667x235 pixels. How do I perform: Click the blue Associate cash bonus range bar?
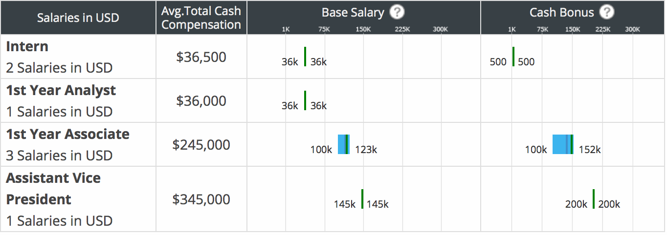(561, 144)
